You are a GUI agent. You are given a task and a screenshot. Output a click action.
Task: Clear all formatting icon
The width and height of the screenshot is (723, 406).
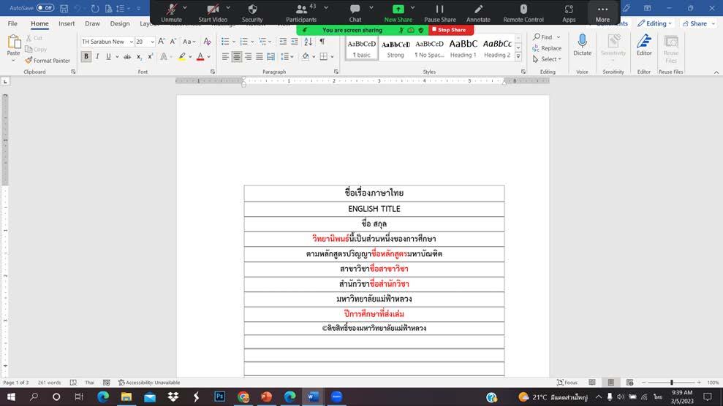[x=207, y=42]
